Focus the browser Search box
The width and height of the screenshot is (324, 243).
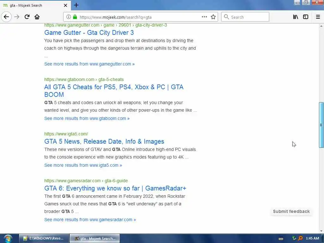point(245,17)
